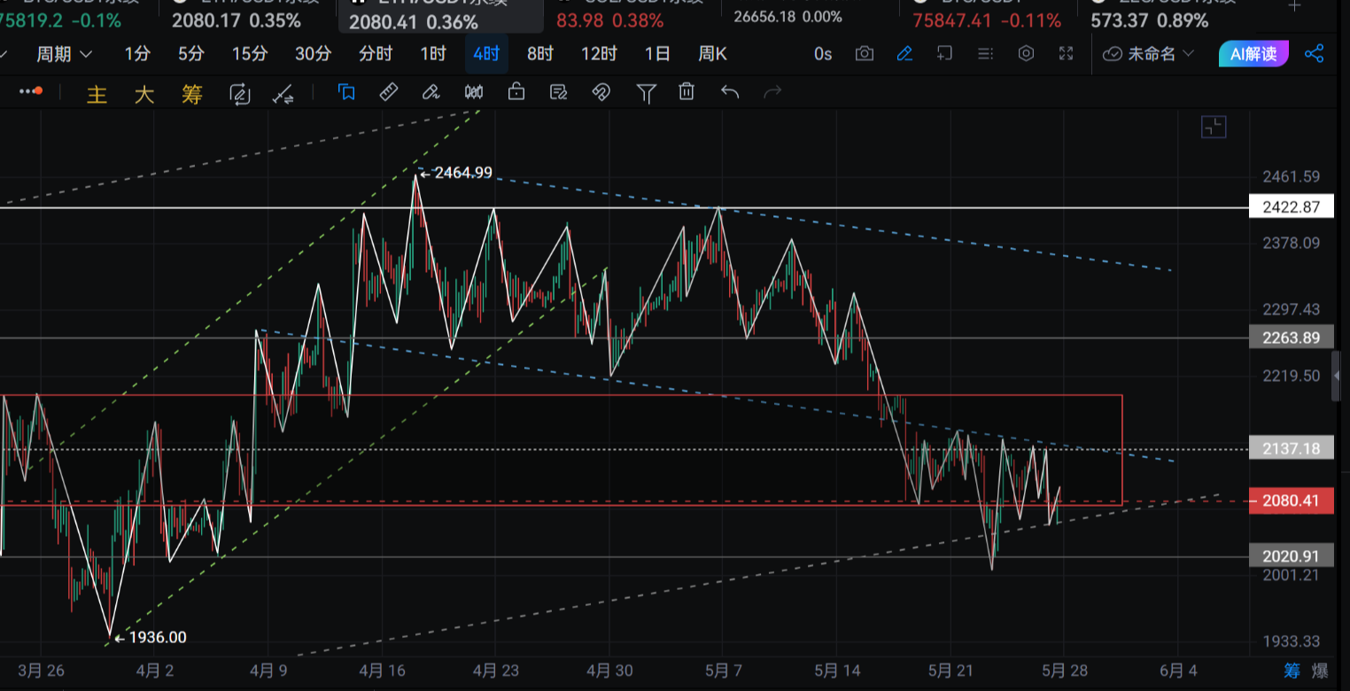Click the blue bookmark drawing tool icon
1350x691 pixels.
(346, 92)
